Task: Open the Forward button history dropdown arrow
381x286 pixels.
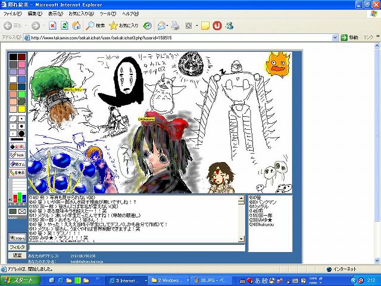Action: [43, 26]
